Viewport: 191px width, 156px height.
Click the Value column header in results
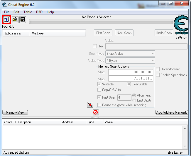tap(58, 33)
